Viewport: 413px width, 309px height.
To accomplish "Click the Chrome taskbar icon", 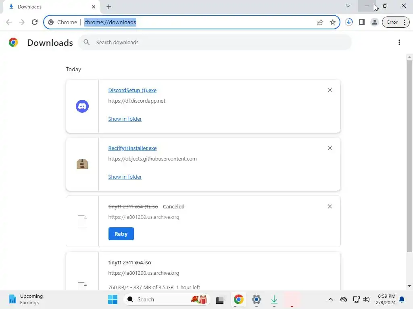I will click(239, 299).
